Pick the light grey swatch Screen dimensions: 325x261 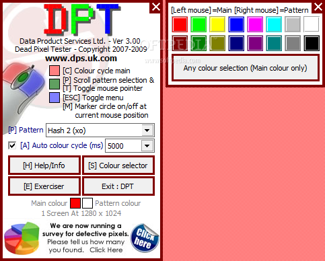coord(293,24)
